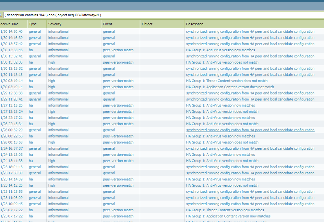Click the Type column header
The image size is (324, 222).
(x=33, y=24)
